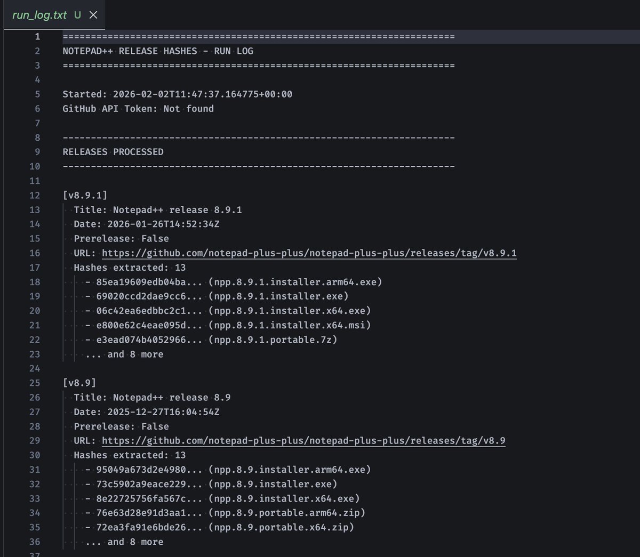This screenshot has height=557, width=640.
Task: Close the run_log.txt tab
Action: (x=93, y=15)
